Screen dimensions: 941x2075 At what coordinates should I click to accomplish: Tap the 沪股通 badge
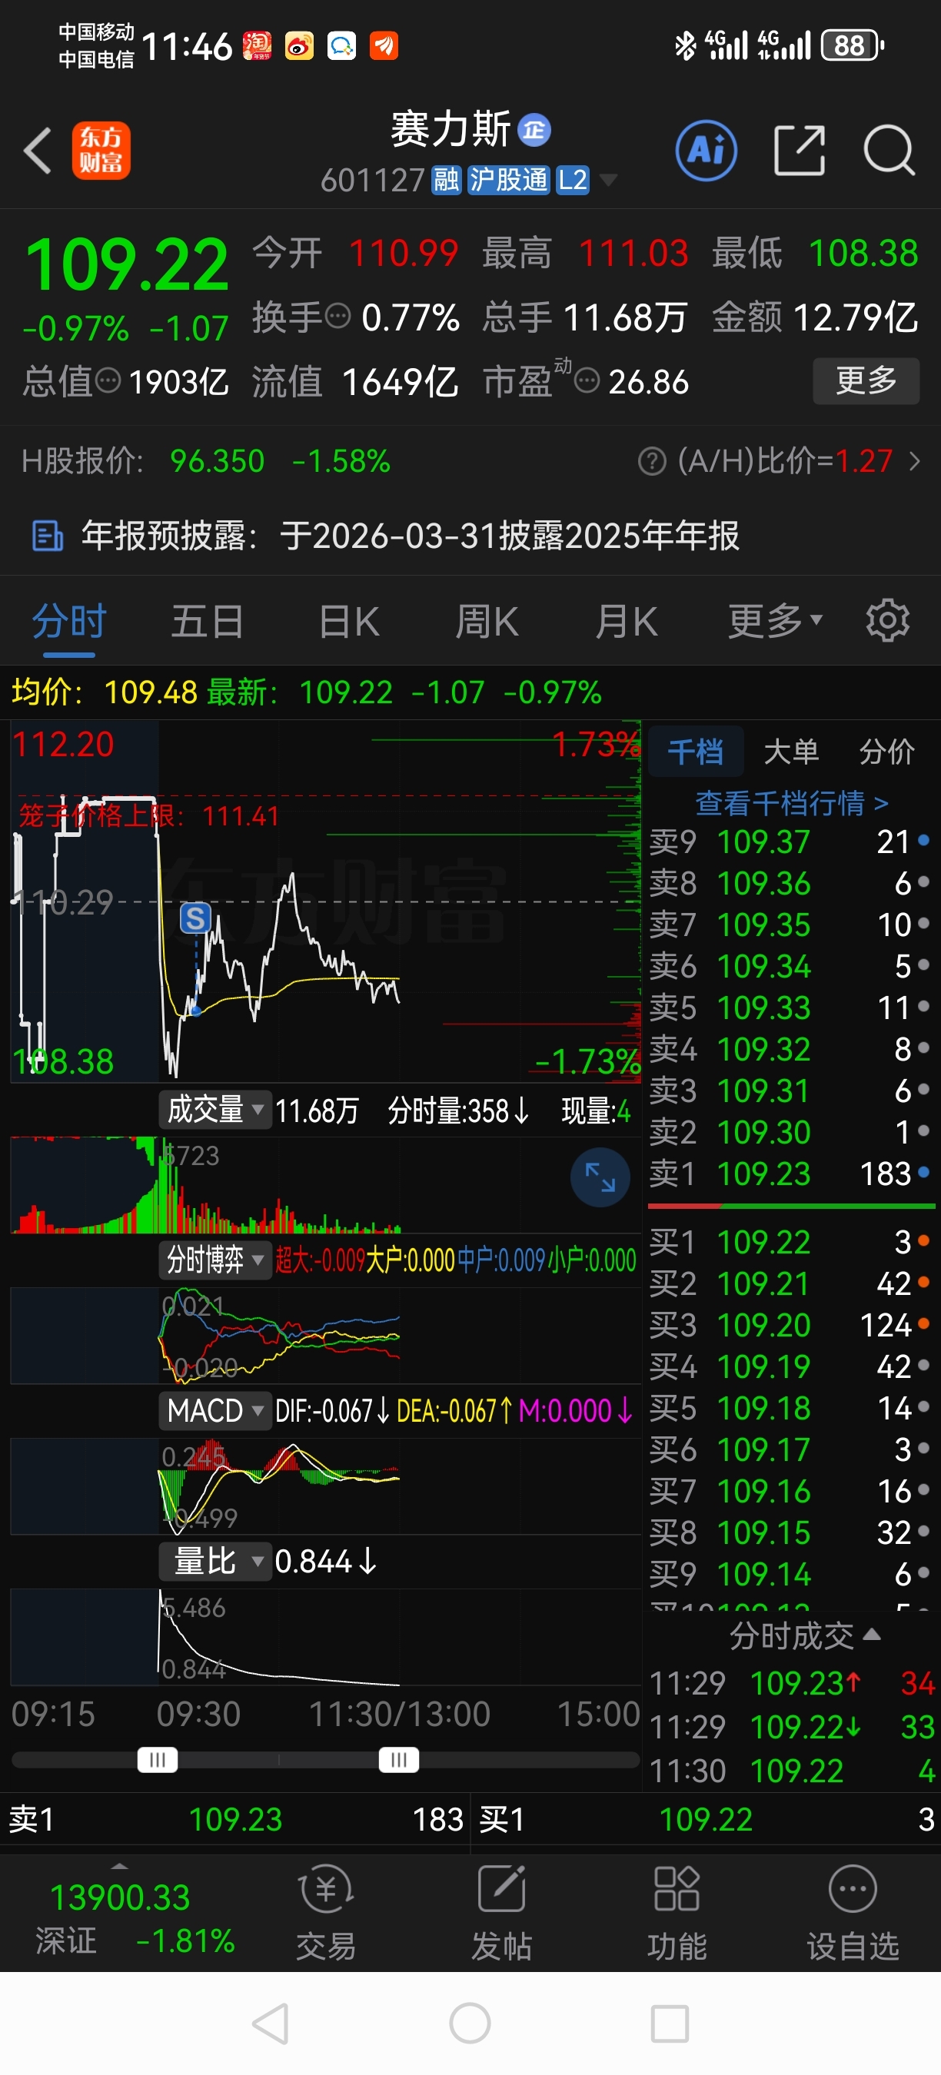pyautogui.click(x=508, y=181)
